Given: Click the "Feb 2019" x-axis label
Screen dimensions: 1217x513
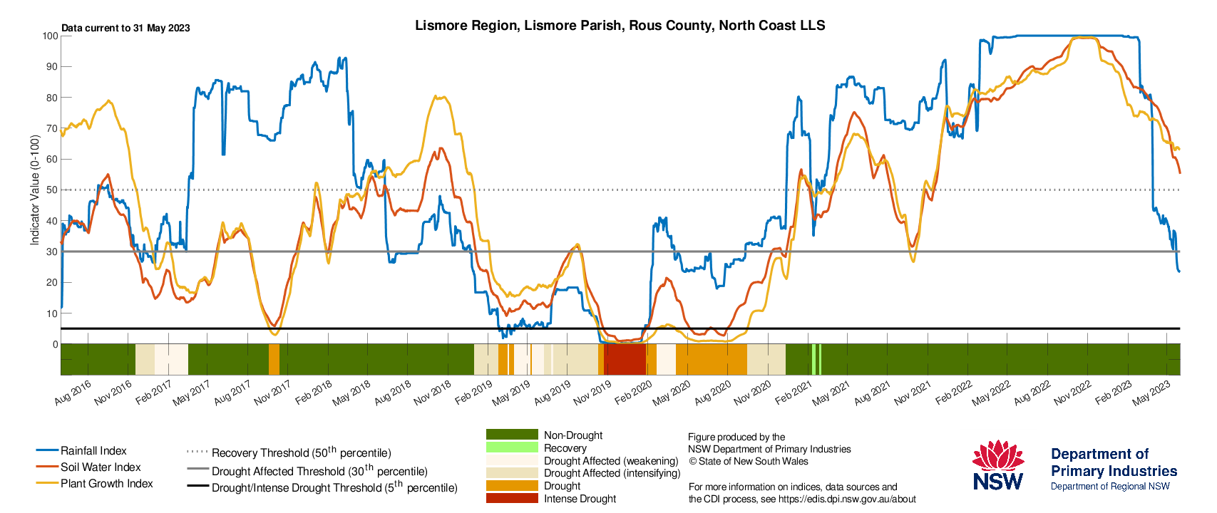Looking at the screenshot, I should click(x=474, y=393).
